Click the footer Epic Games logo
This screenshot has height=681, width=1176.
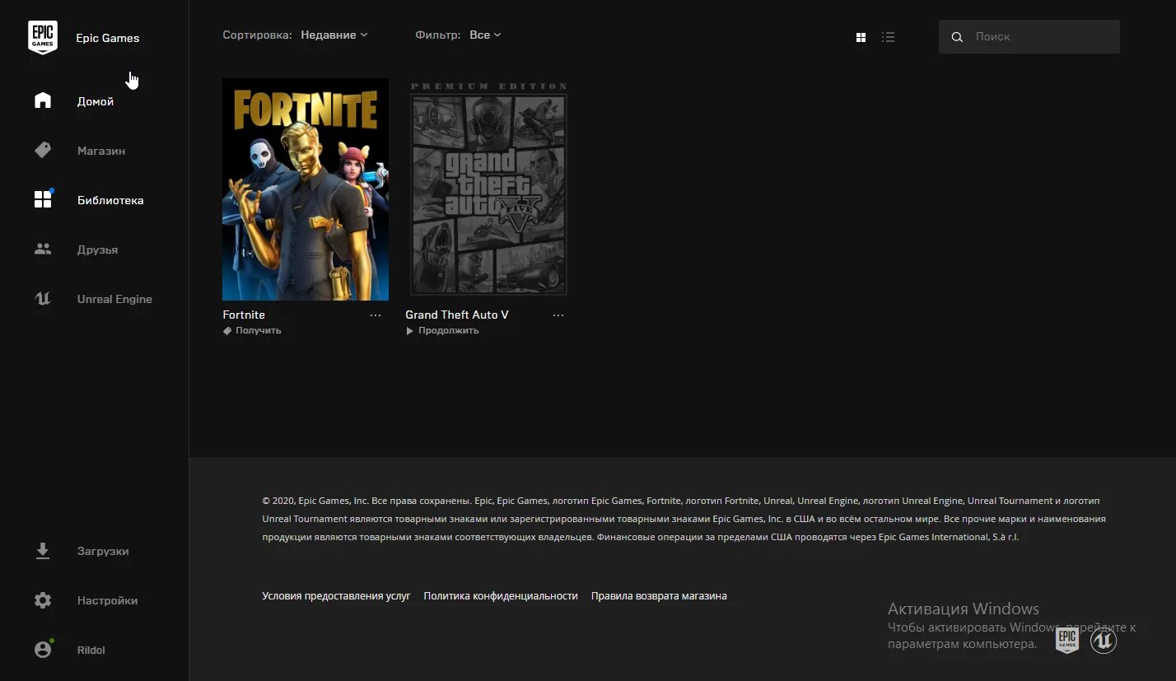click(1067, 640)
